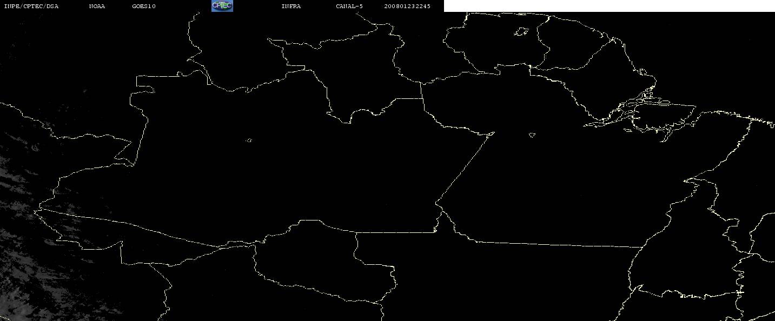Click the CPTEC logo in header

(222, 5)
